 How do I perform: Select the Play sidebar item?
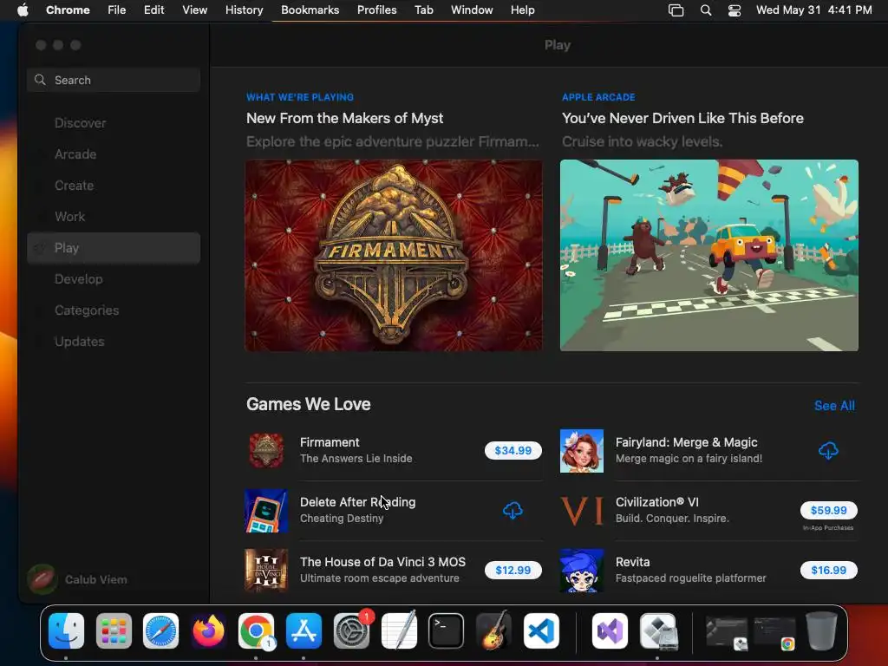coord(114,248)
